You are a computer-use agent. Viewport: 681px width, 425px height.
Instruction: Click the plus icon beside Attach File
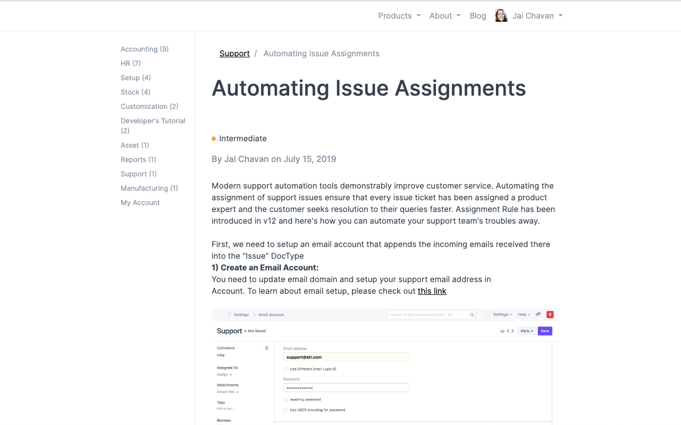(x=237, y=392)
